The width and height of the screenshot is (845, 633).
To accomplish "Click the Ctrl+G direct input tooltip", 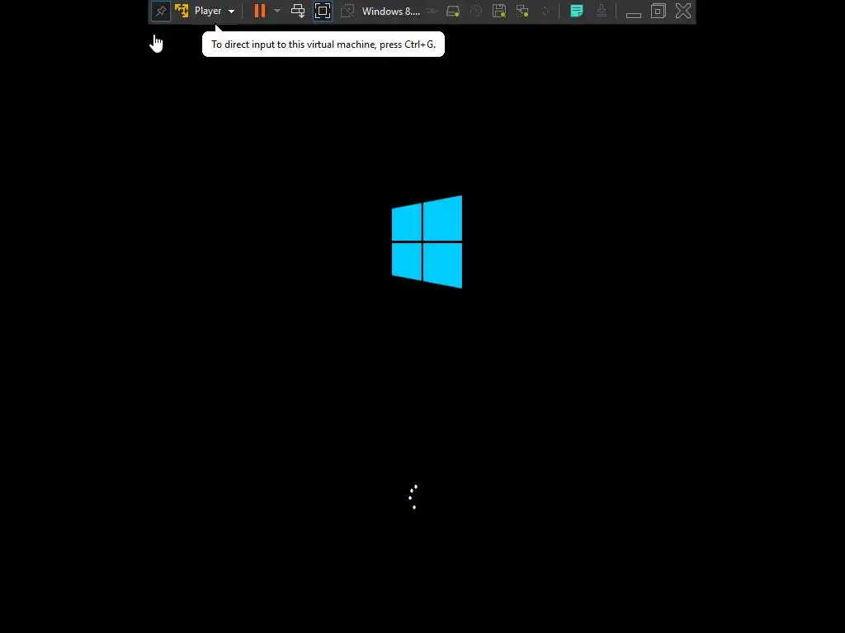I will pyautogui.click(x=323, y=45).
